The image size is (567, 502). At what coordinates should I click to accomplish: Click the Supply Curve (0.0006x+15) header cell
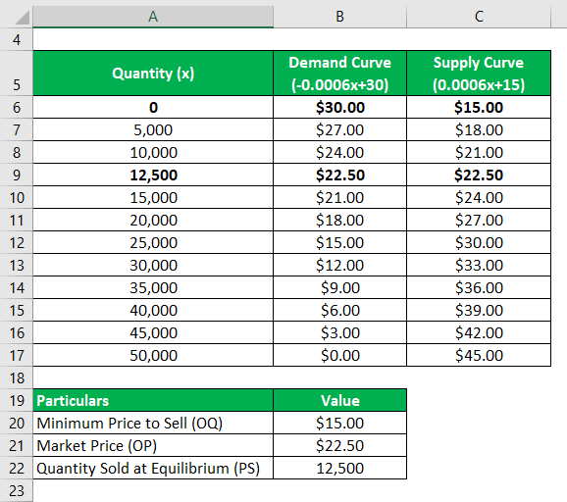point(479,74)
